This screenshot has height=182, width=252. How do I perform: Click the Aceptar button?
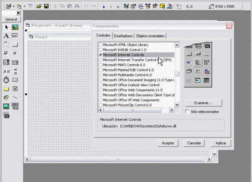(168, 143)
